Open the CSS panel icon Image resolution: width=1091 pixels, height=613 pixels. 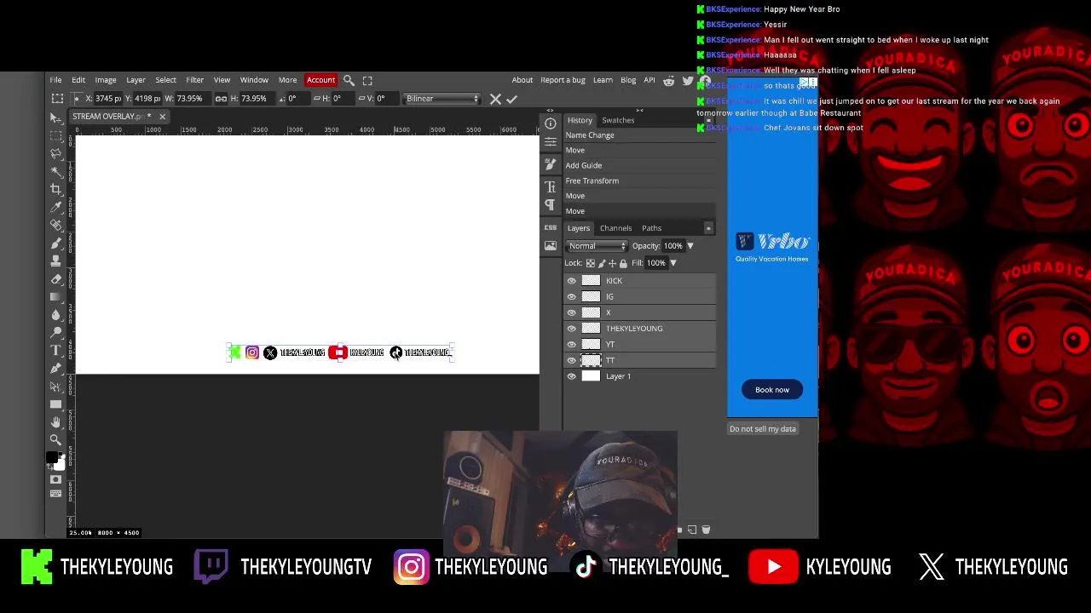click(551, 227)
